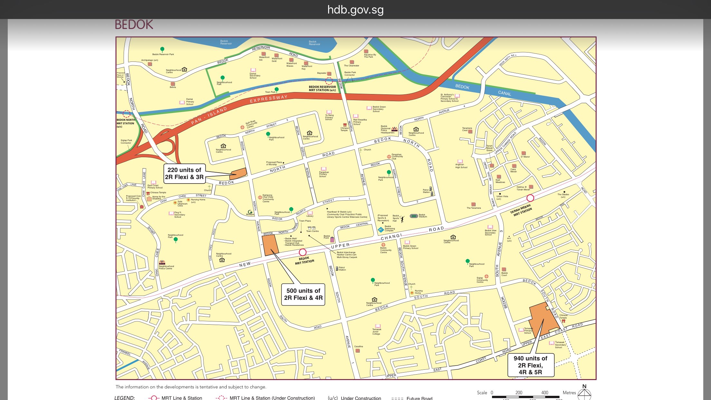Click the Bedok Point shopping bag icon

332,240
